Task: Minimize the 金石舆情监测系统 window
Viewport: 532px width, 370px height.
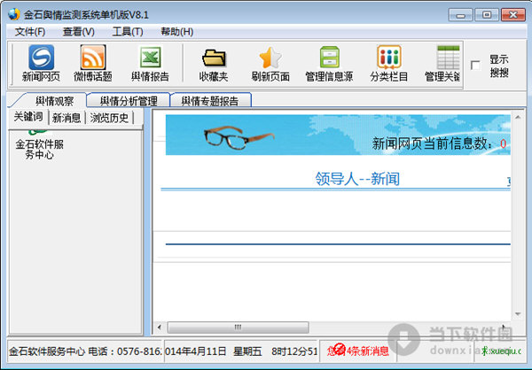Action: pos(460,15)
